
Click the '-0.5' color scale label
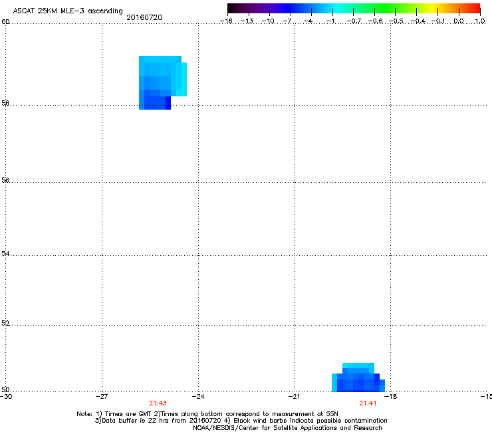coord(396,21)
